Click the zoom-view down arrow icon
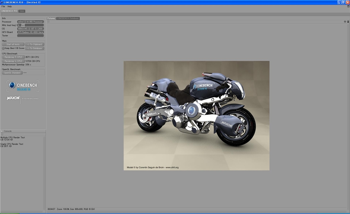The width and height of the screenshot is (350, 214). pos(348,22)
